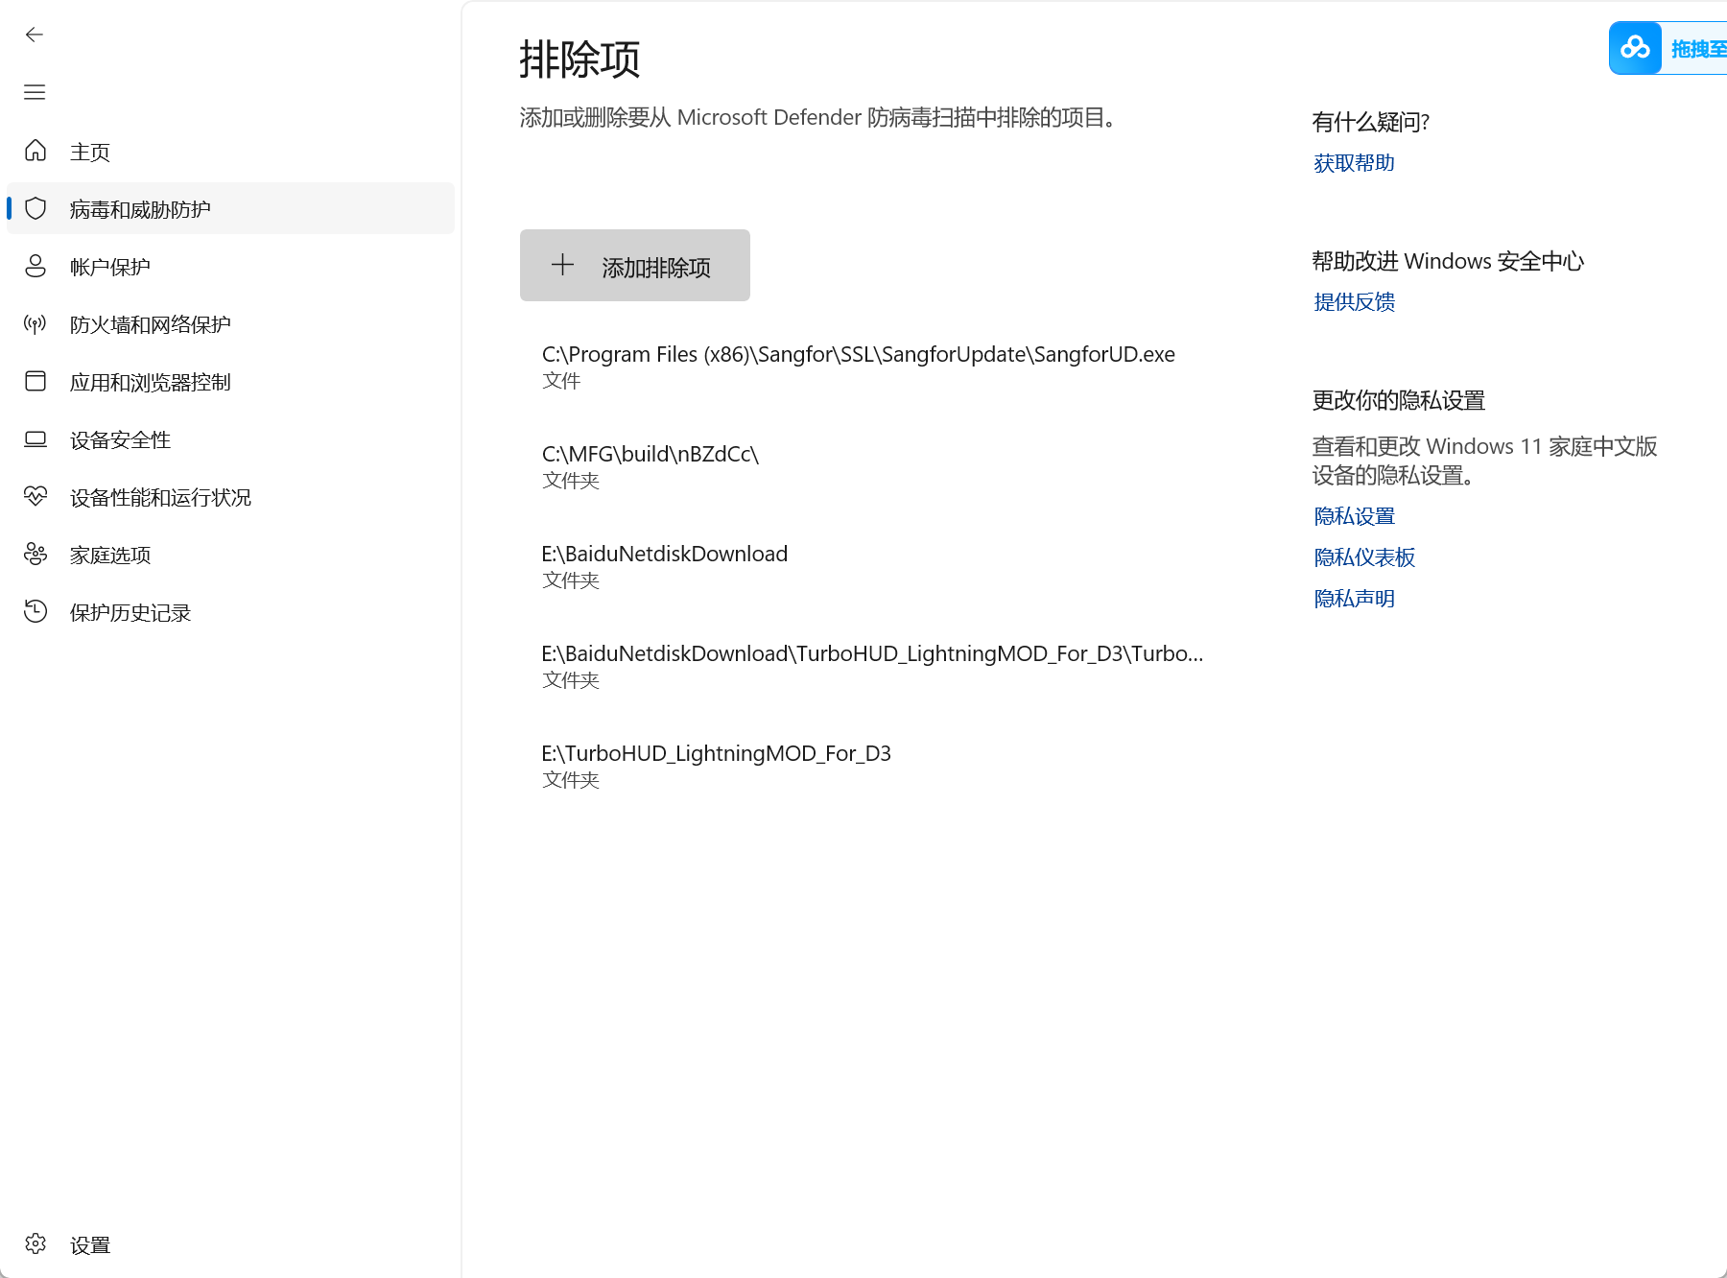Click the person icon for 帐户保护
1727x1278 pixels.
point(35,266)
